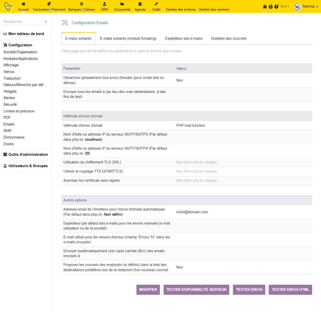Select the Modèles des courriels tab

[228, 38]
